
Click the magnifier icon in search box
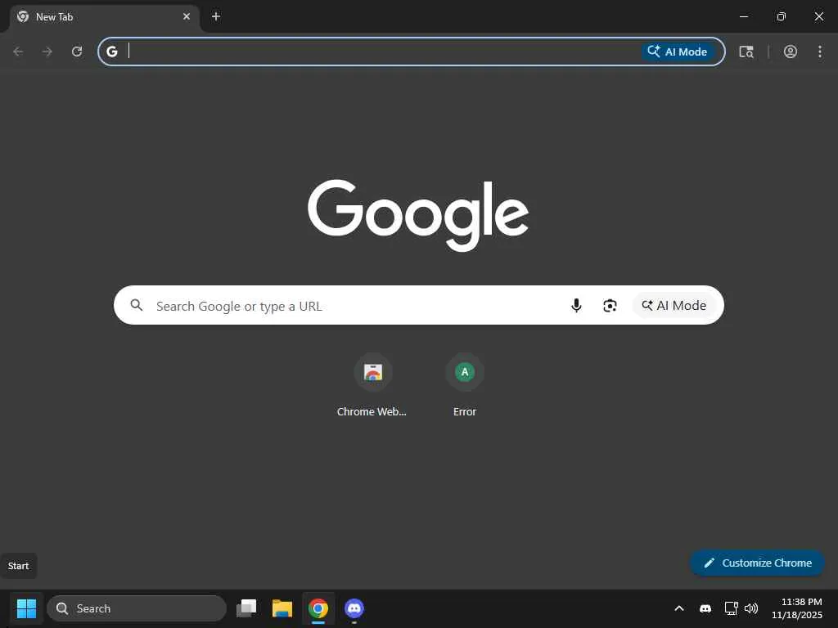[x=137, y=306]
